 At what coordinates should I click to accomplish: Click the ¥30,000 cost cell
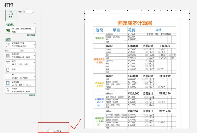(132, 115)
